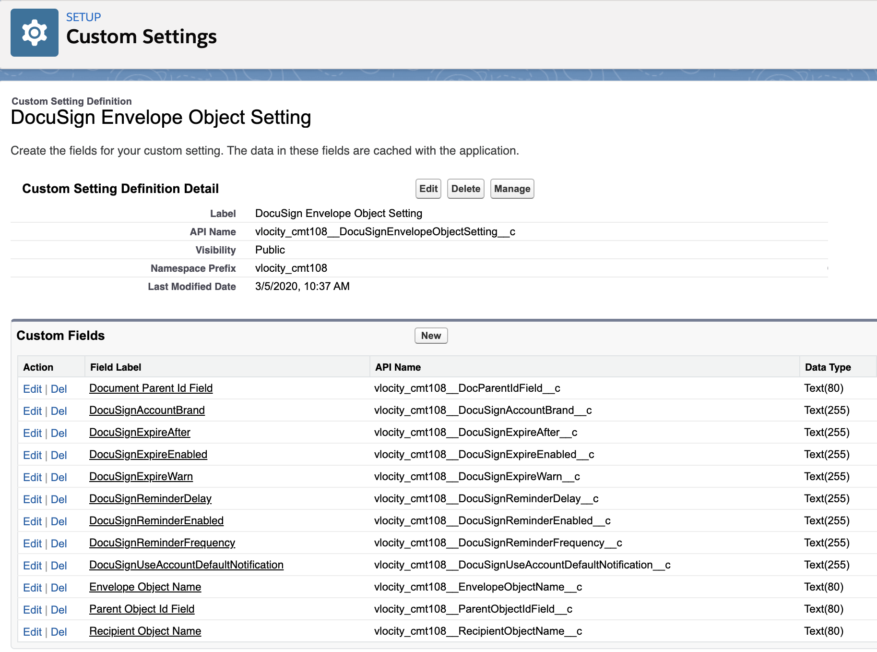Delete the DocuSignReminderEnabled field
877x652 pixels.
pos(59,521)
